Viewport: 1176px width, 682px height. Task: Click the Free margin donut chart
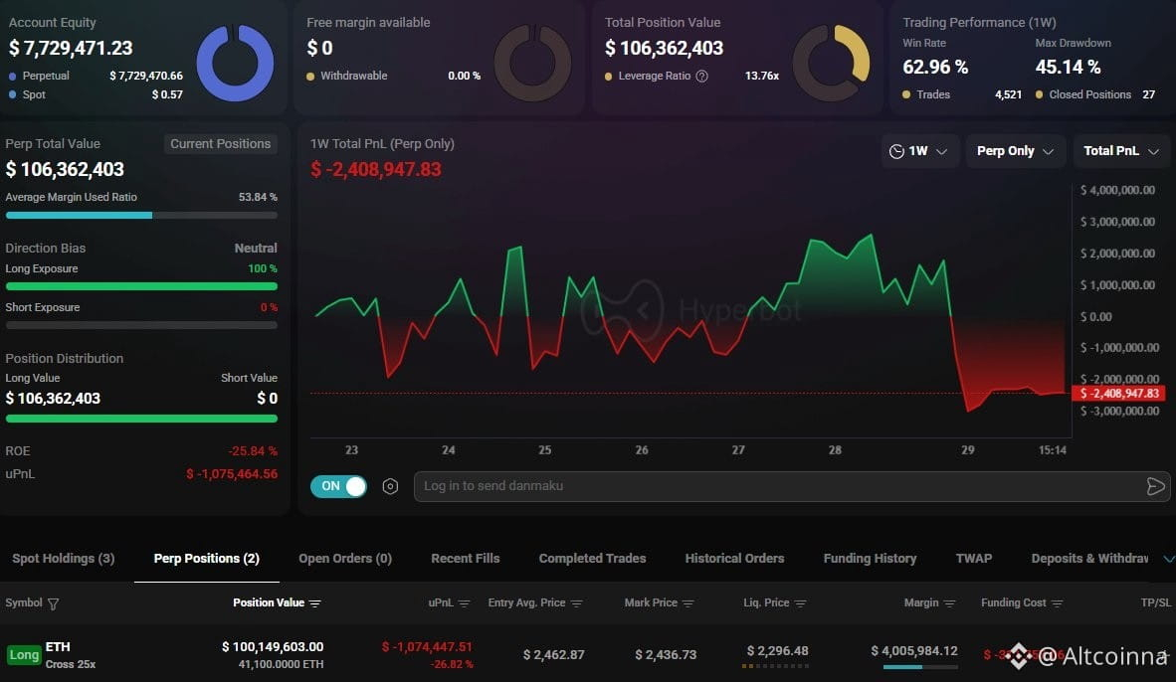pyautogui.click(x=532, y=63)
